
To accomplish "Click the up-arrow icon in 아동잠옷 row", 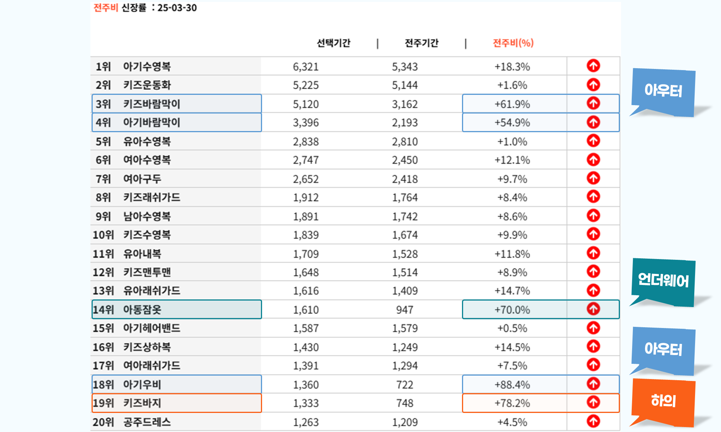I will (593, 309).
